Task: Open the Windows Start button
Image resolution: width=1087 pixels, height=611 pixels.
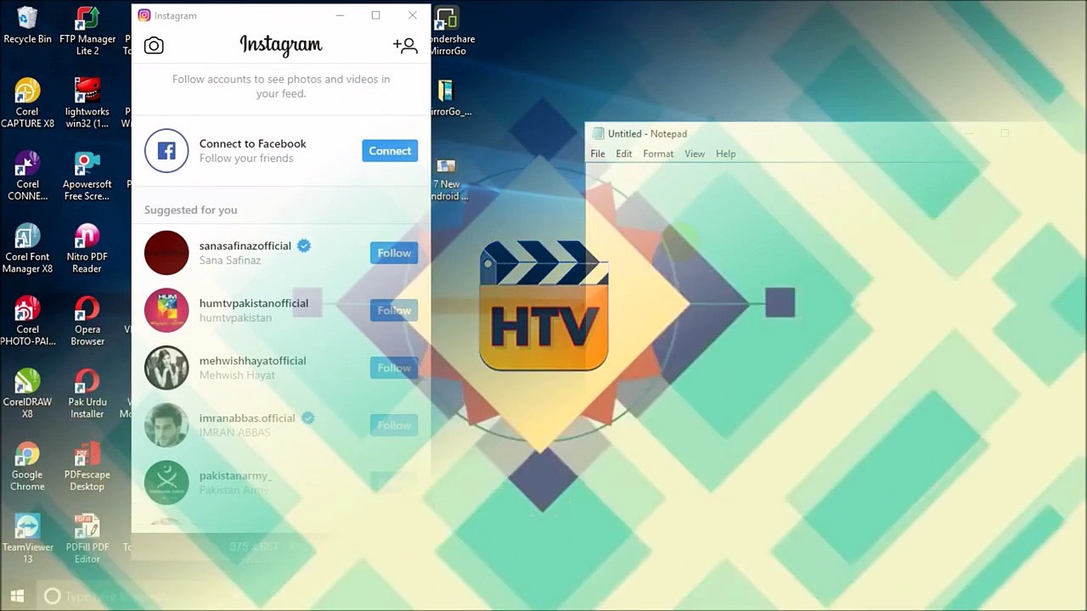Action: tap(17, 597)
